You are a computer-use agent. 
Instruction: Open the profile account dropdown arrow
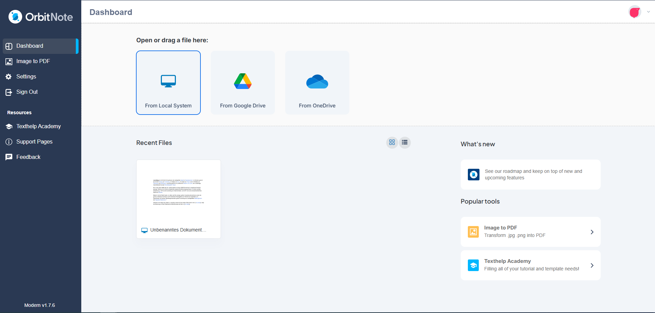[648, 12]
